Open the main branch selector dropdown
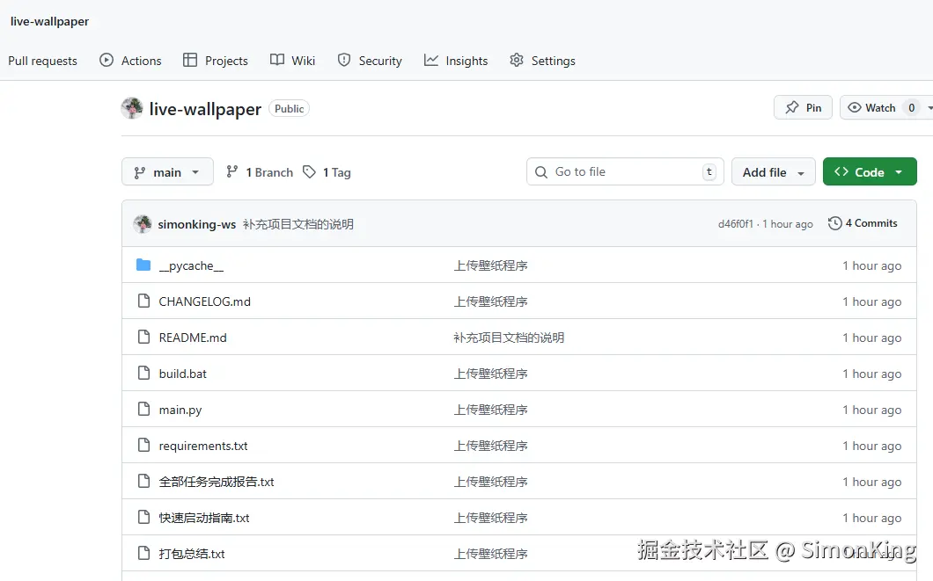Screen dimensions: 933x581 167,171
